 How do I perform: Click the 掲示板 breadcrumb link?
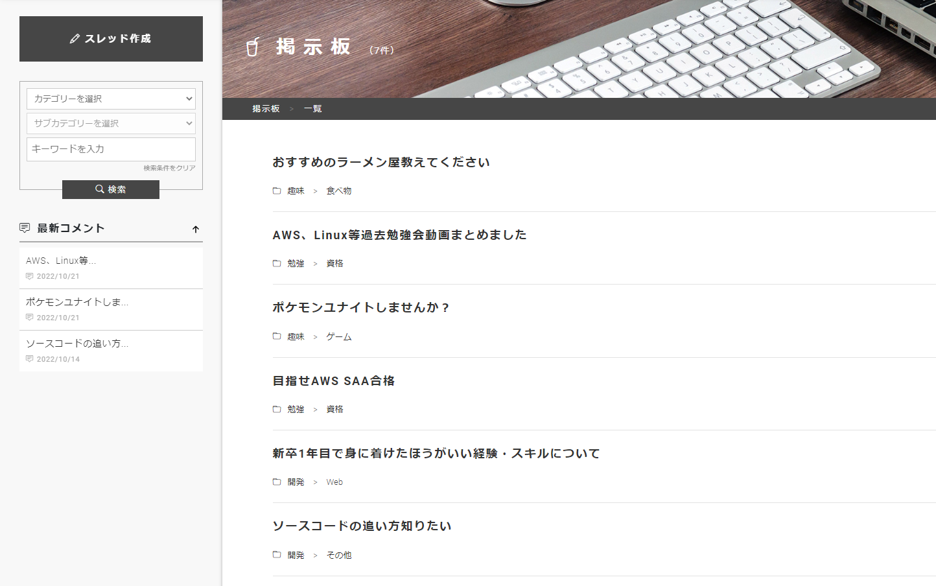click(x=266, y=109)
